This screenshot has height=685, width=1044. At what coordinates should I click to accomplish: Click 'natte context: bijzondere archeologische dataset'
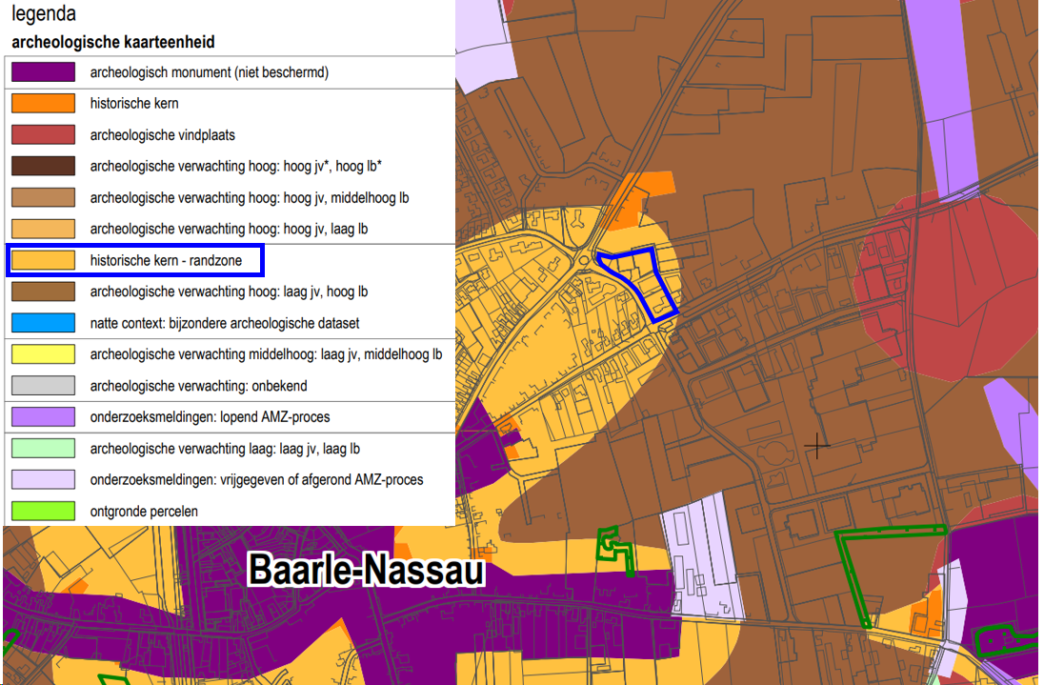[x=225, y=324]
